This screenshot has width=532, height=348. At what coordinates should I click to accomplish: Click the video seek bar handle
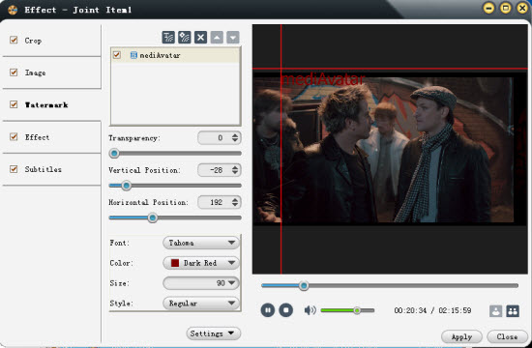click(x=304, y=286)
